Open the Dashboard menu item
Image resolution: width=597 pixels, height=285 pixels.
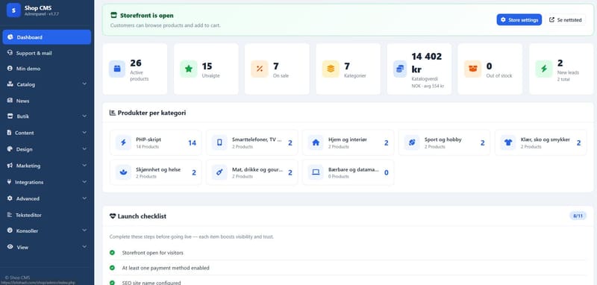47,37
